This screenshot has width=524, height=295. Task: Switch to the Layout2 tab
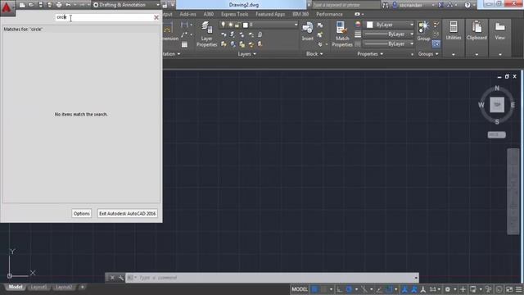pos(64,287)
